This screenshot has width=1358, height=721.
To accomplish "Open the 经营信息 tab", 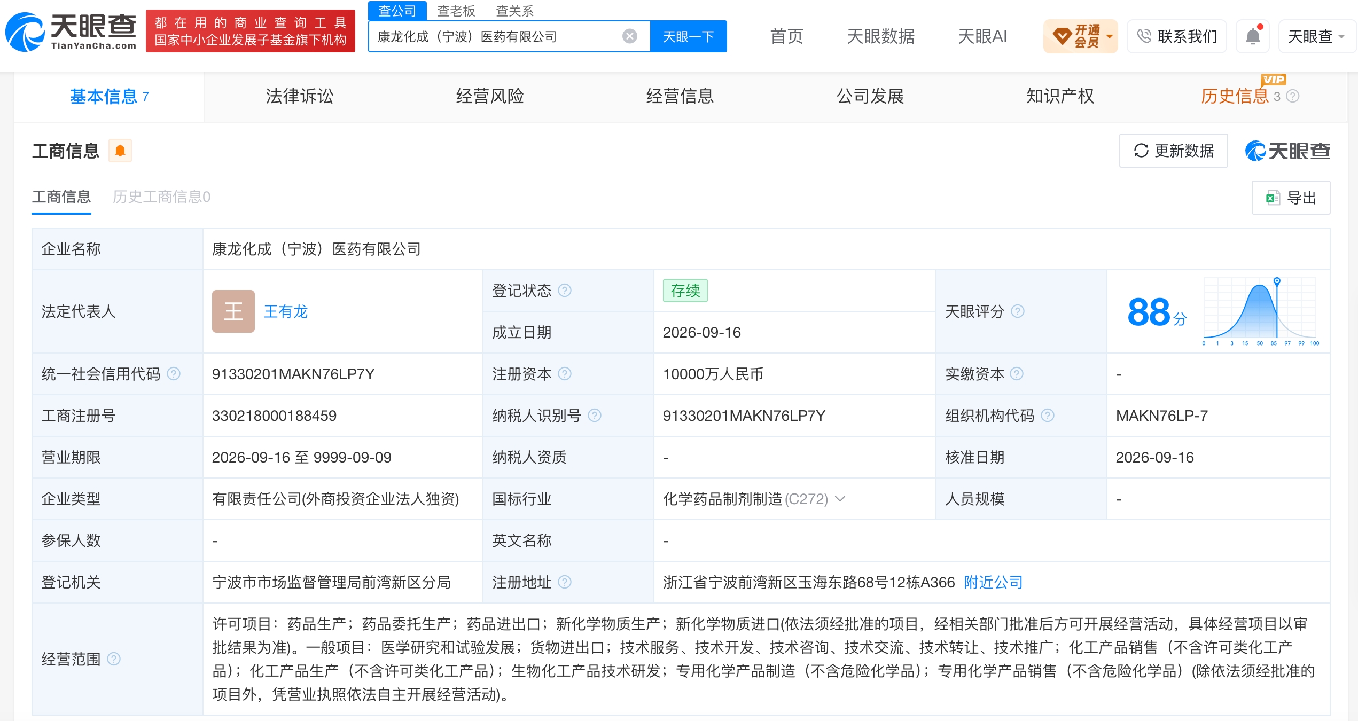I will click(680, 97).
